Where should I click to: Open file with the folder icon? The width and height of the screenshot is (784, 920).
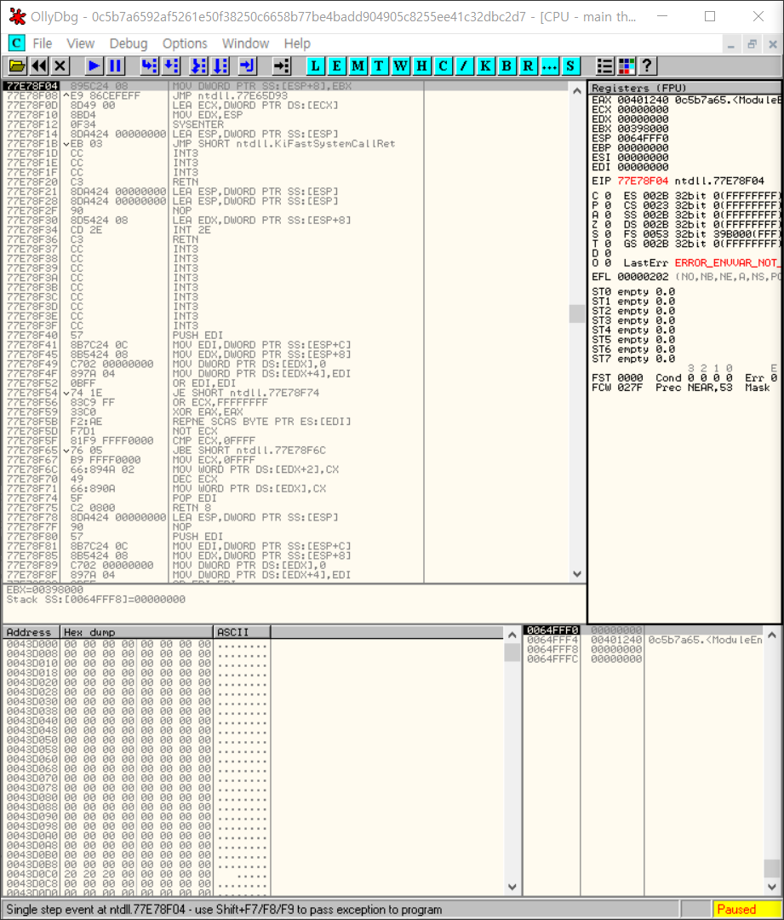pyautogui.click(x=17, y=66)
